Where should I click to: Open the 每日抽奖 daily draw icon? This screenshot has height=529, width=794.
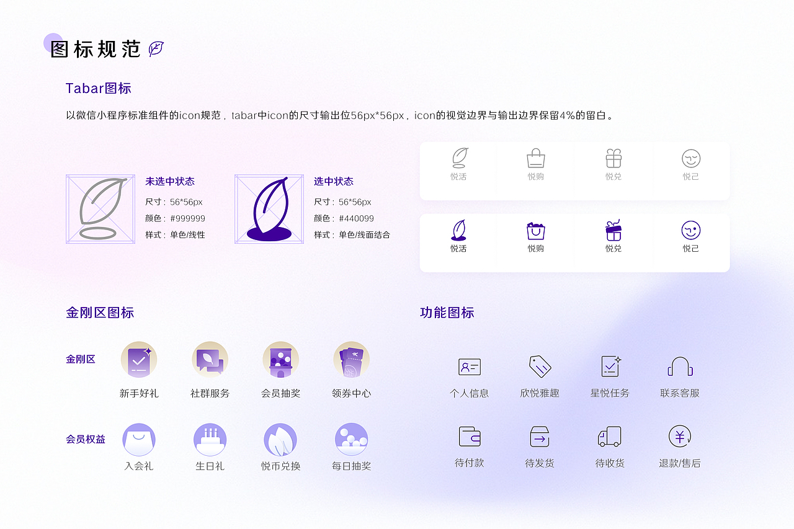(352, 438)
